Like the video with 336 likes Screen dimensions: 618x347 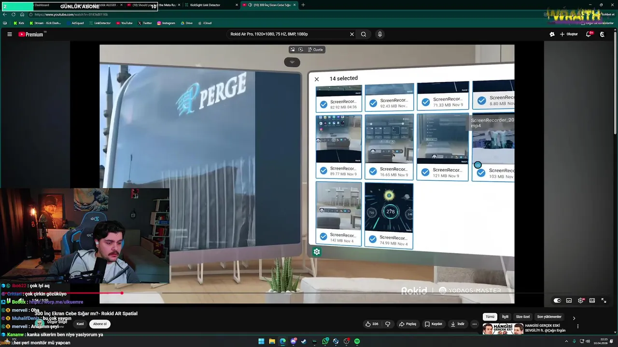(x=372, y=324)
